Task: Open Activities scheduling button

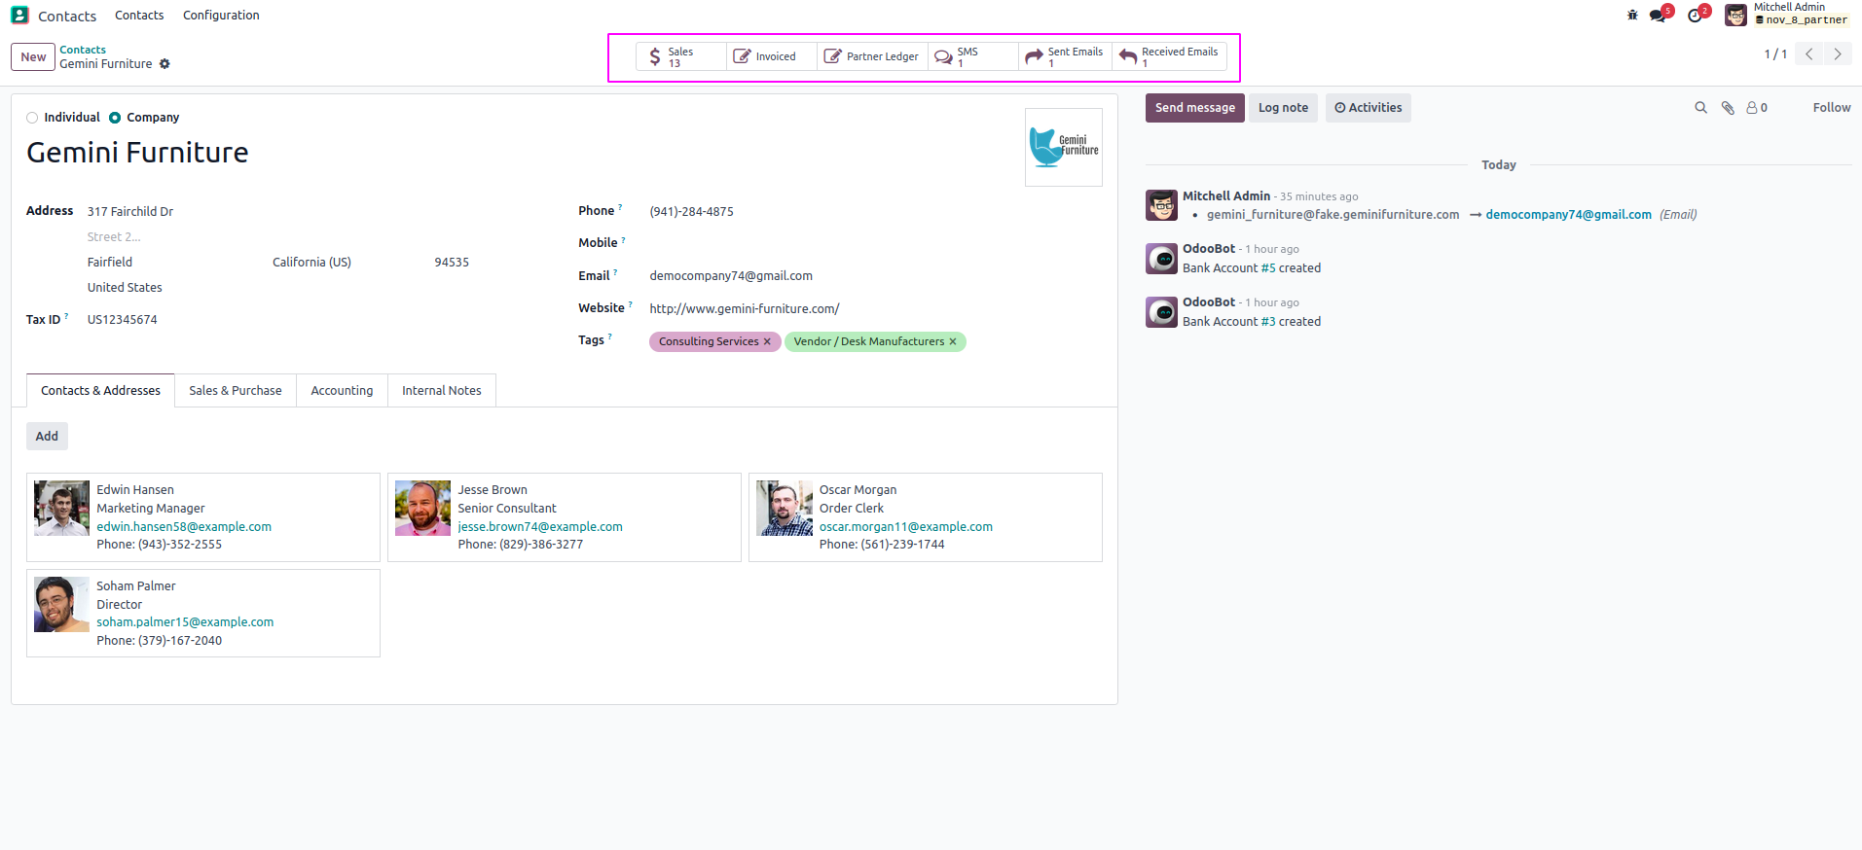Action: [1368, 108]
